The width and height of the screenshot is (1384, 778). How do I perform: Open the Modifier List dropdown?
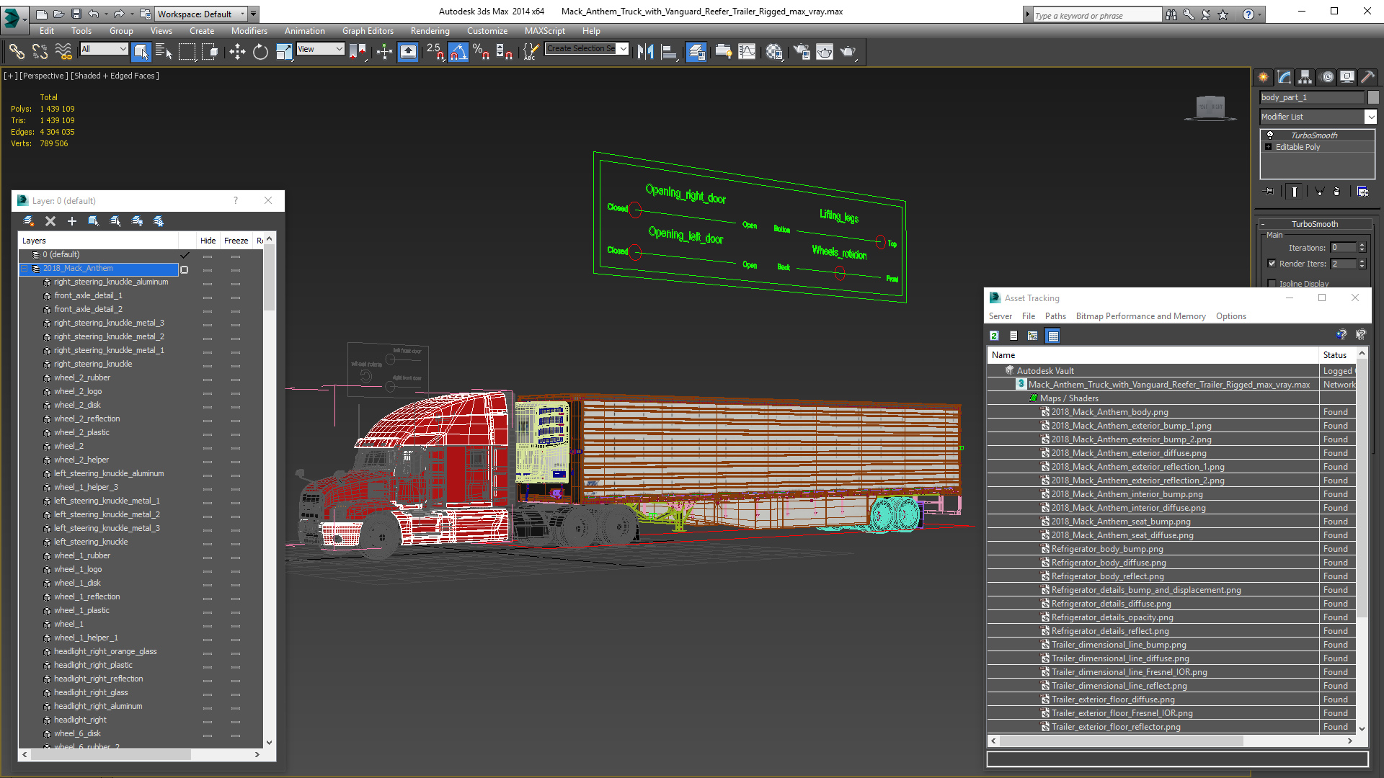[1370, 117]
